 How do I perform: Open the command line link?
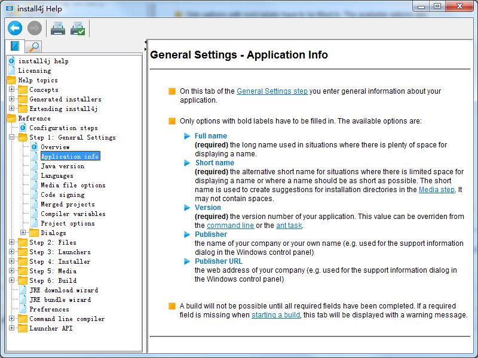pyautogui.click(x=231, y=226)
